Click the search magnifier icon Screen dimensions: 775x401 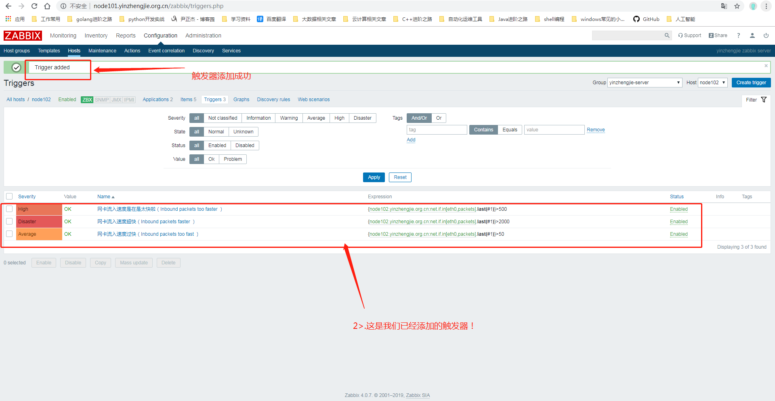(667, 35)
